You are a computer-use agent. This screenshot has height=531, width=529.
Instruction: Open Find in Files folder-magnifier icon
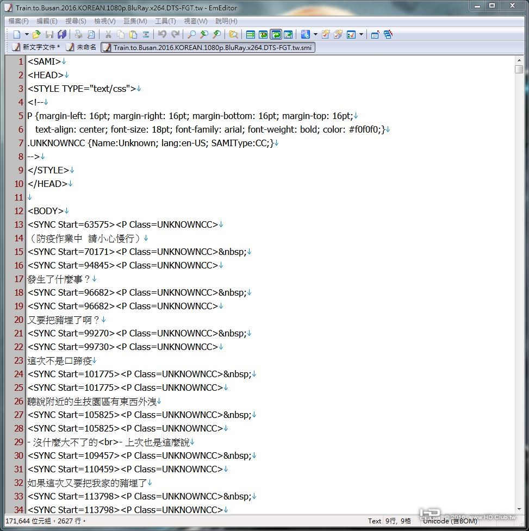(x=233, y=34)
